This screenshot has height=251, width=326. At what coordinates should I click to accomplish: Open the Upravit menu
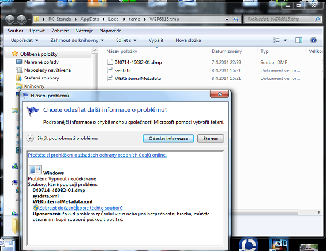point(37,31)
